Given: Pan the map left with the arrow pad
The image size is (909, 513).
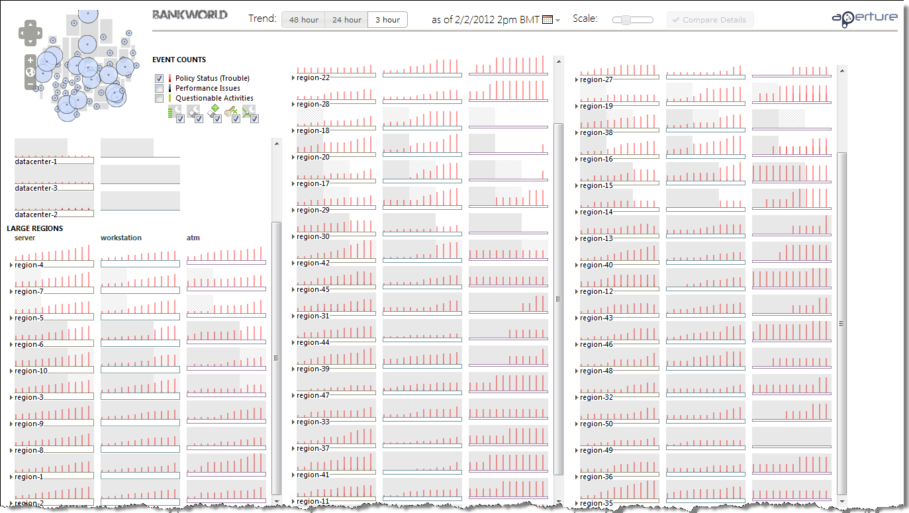Looking at the screenshot, I should (x=23, y=33).
